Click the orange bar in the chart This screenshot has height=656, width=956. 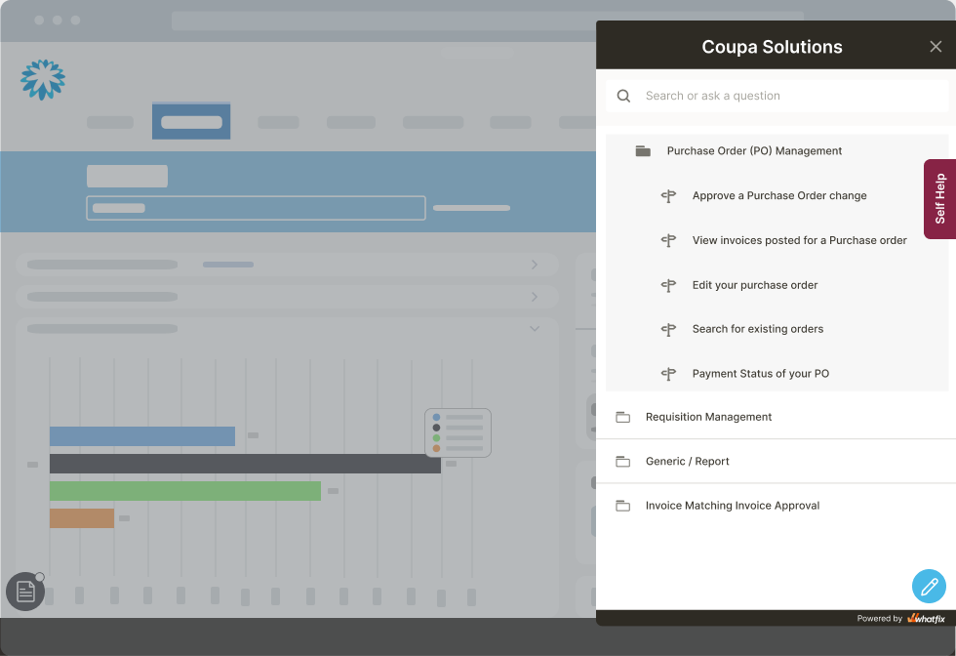point(82,518)
